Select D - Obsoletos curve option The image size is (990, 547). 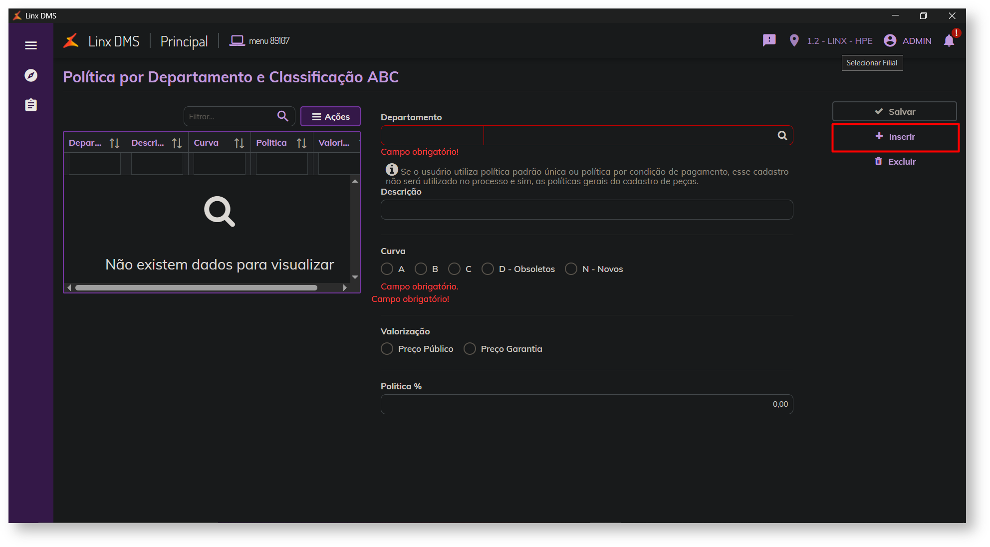(x=488, y=269)
